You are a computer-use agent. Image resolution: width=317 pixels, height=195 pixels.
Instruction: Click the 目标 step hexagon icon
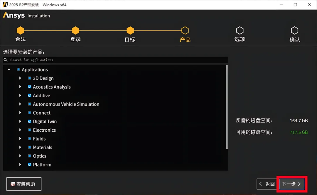coord(130,30)
